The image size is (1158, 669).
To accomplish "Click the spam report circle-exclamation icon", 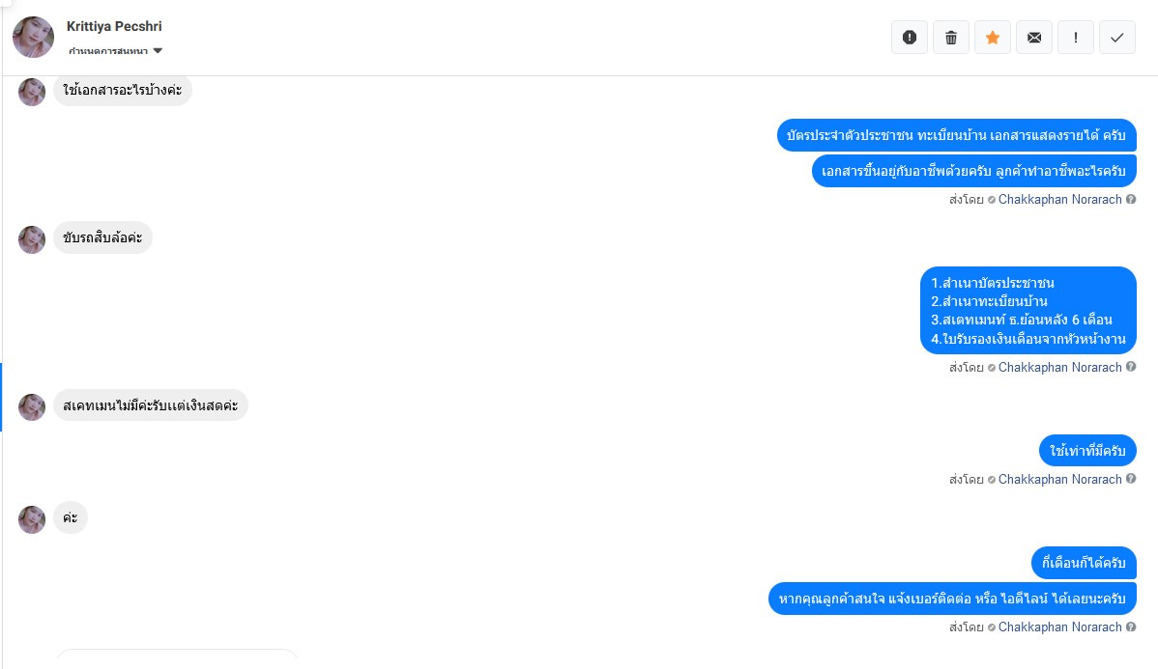I will pyautogui.click(x=910, y=38).
